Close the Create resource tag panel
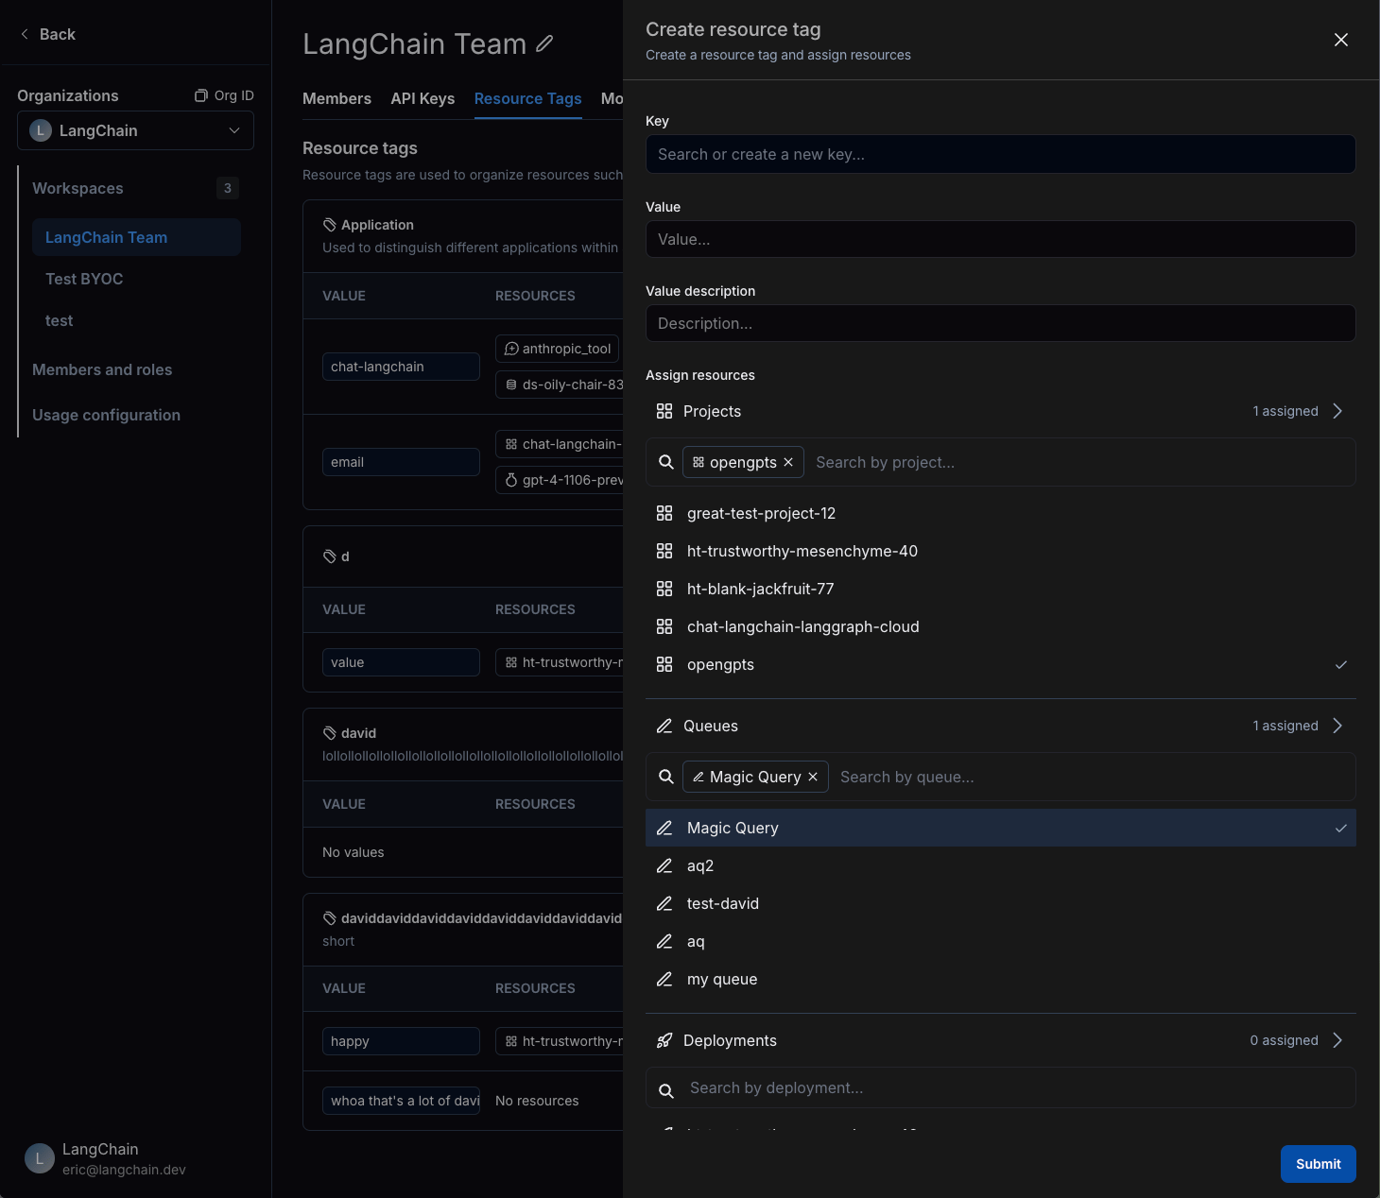 click(x=1340, y=40)
